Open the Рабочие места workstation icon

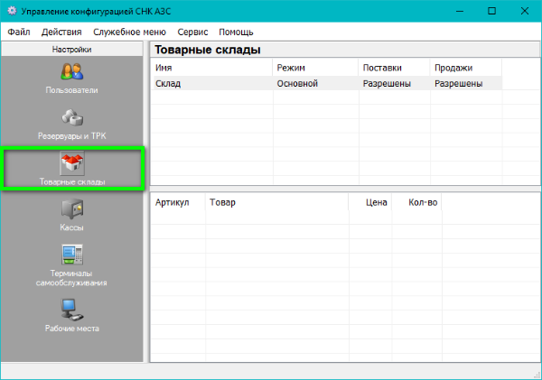tap(71, 310)
